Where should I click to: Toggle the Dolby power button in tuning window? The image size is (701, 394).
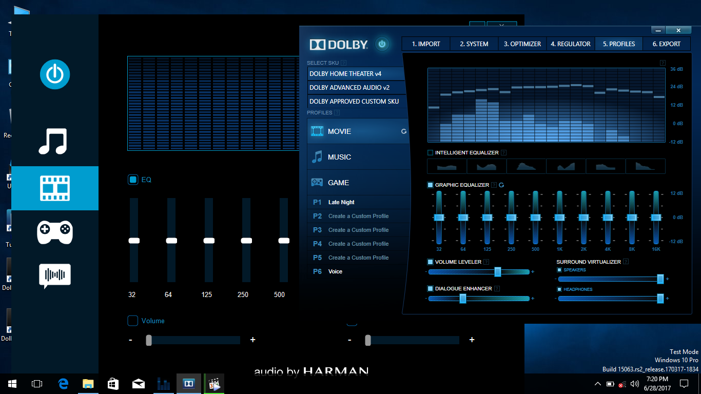coord(382,44)
